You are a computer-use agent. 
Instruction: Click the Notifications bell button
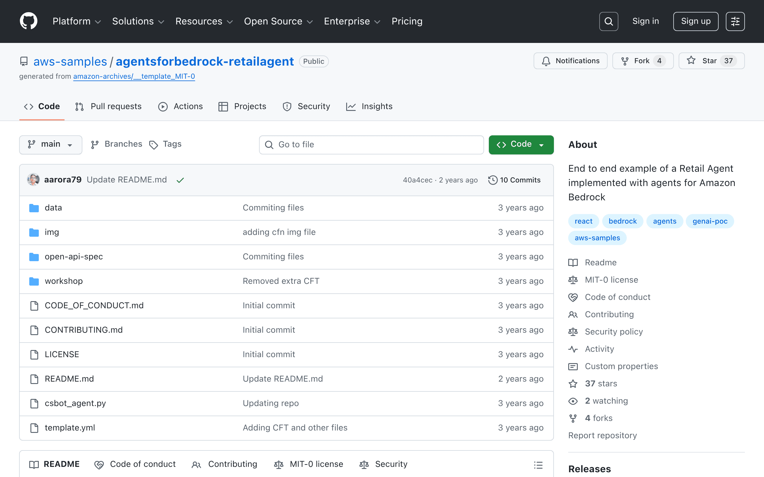point(570,61)
